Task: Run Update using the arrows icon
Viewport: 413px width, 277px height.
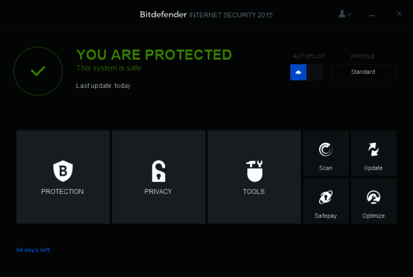Action: [373, 153]
